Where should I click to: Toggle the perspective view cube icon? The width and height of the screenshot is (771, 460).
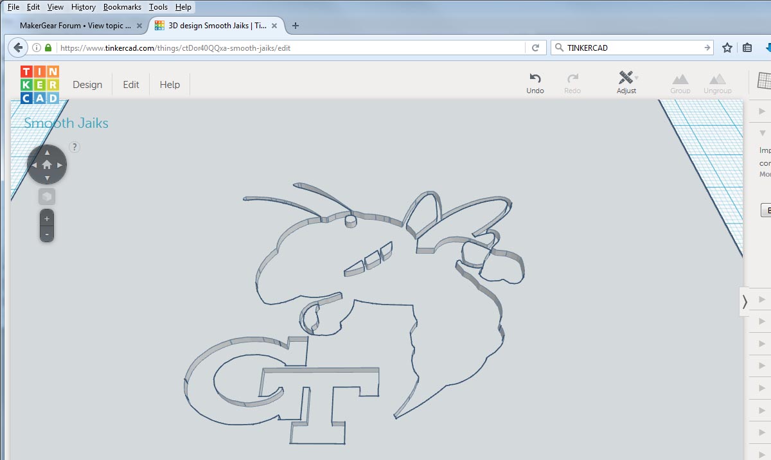click(46, 197)
